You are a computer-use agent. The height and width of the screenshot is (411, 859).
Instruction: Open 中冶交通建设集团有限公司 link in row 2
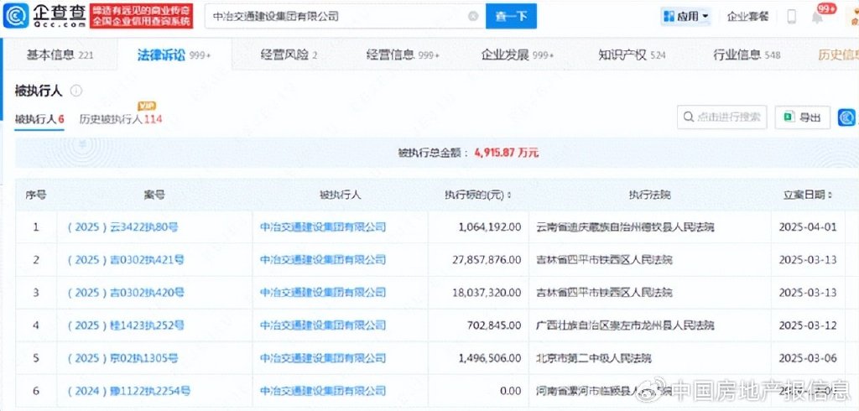(323, 260)
